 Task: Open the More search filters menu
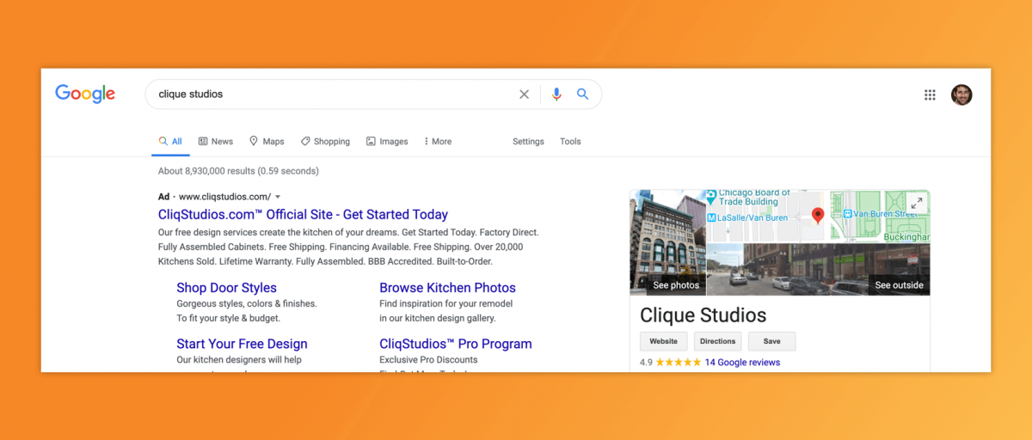[438, 141]
